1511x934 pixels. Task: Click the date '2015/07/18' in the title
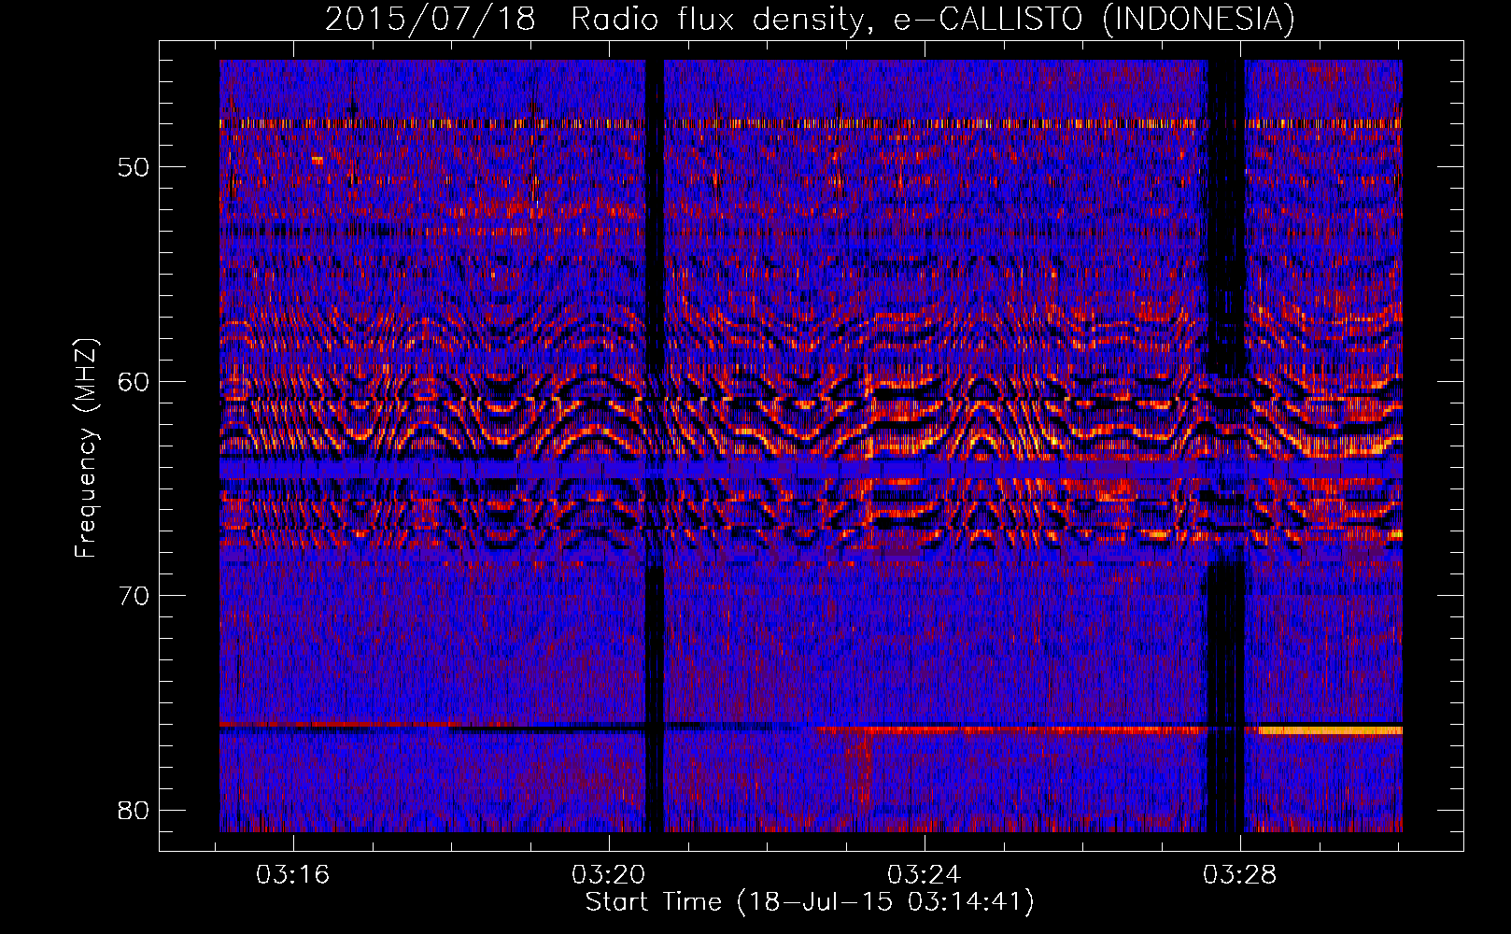click(431, 19)
